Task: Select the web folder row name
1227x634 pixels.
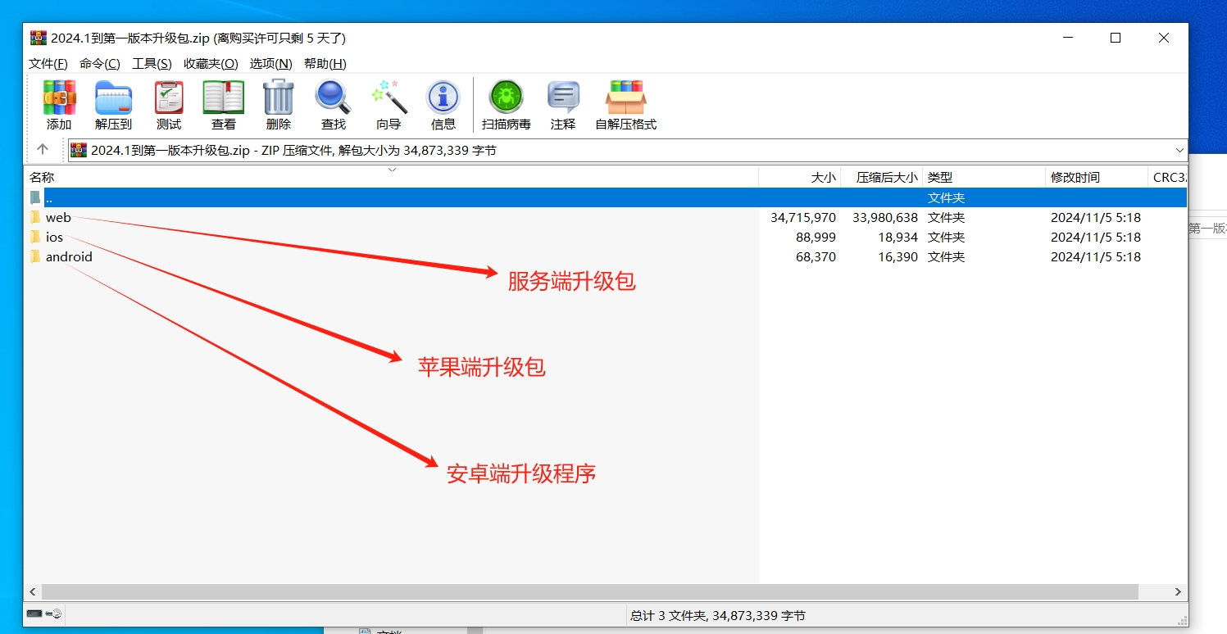Action: pyautogui.click(x=58, y=218)
